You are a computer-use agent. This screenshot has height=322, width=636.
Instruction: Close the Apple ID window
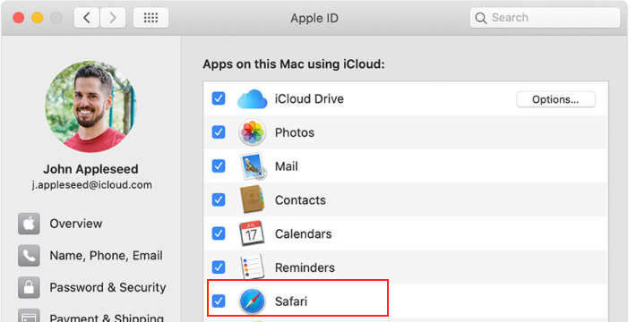18,18
